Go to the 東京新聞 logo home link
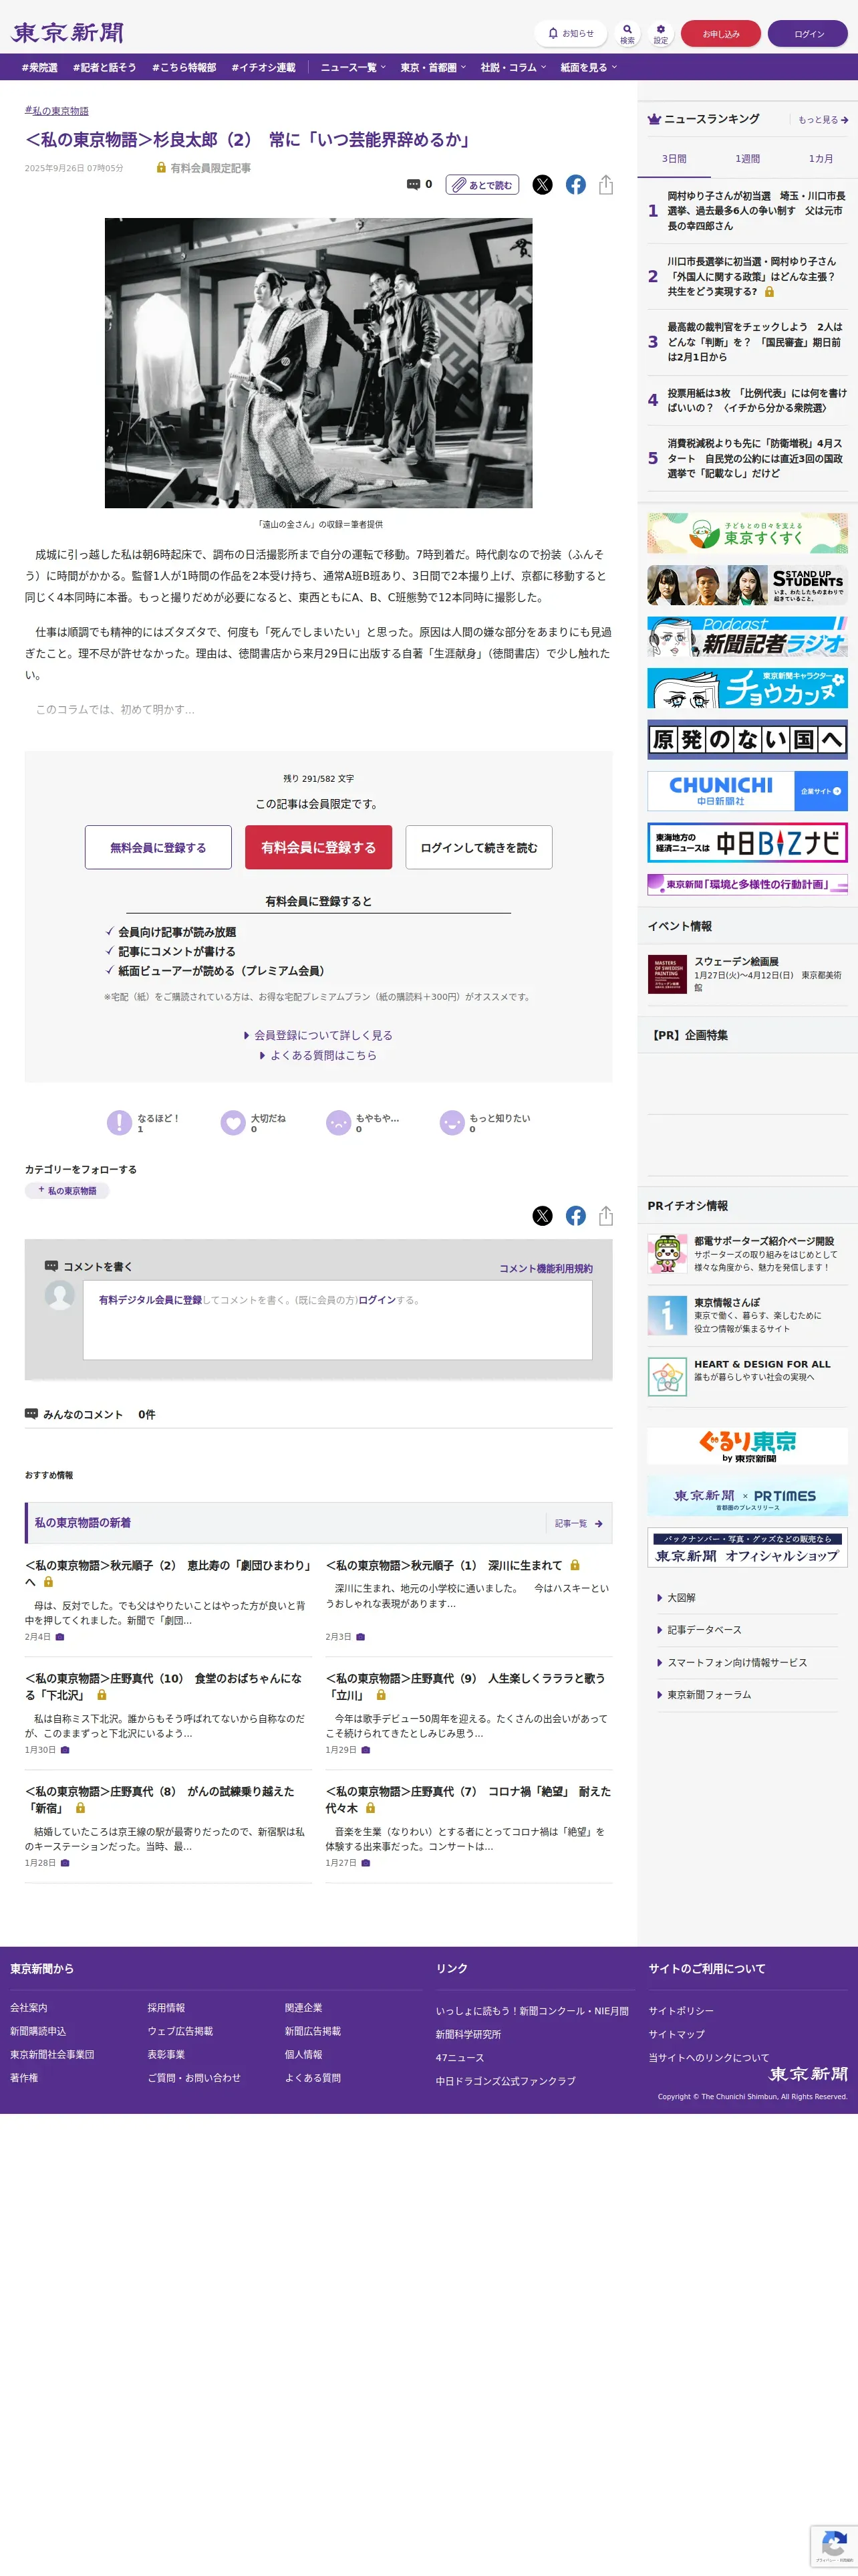Screen dimensions: 858x2576 [68, 33]
